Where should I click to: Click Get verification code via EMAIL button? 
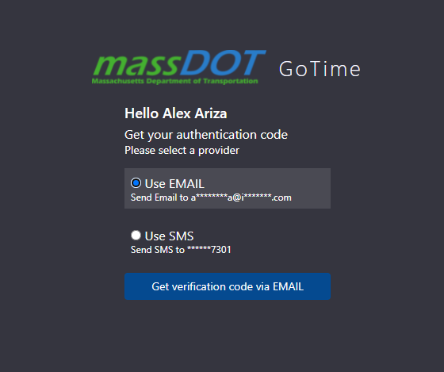pyautogui.click(x=228, y=286)
